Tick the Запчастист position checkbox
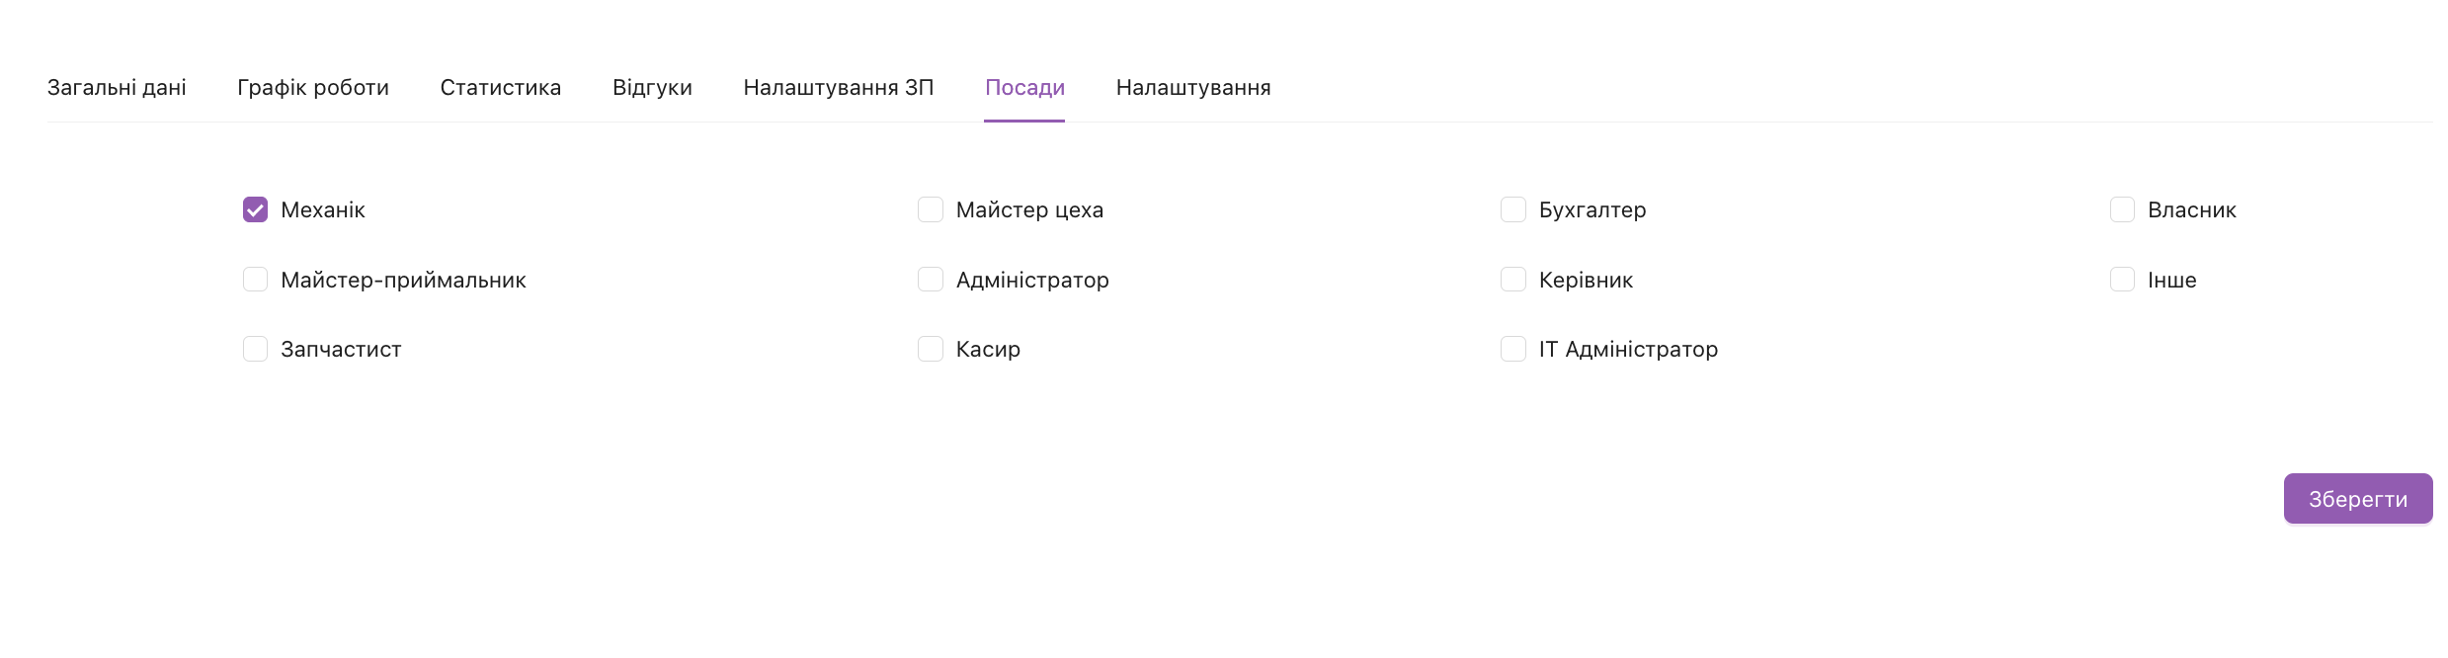 [x=255, y=349]
